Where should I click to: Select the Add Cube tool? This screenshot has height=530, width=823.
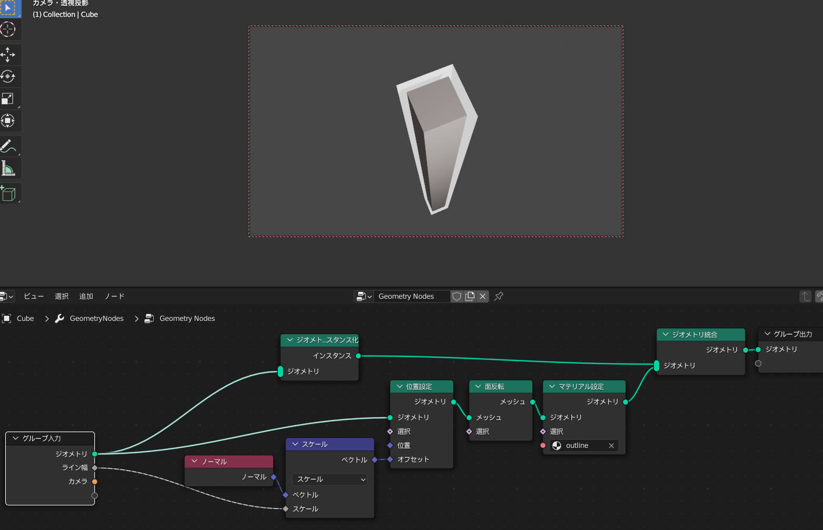tap(8, 193)
